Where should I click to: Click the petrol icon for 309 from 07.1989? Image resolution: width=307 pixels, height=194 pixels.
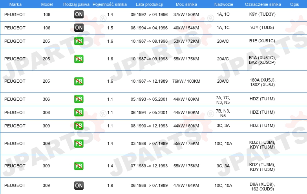pos(79,166)
